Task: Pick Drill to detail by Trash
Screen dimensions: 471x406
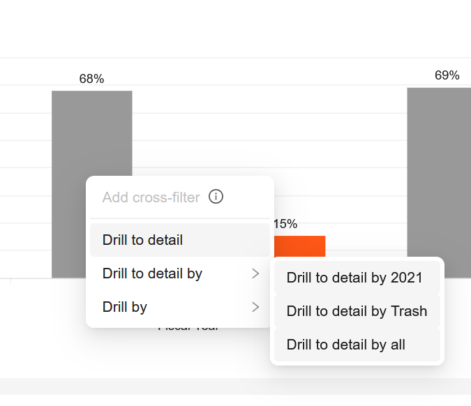Action: pyautogui.click(x=357, y=311)
